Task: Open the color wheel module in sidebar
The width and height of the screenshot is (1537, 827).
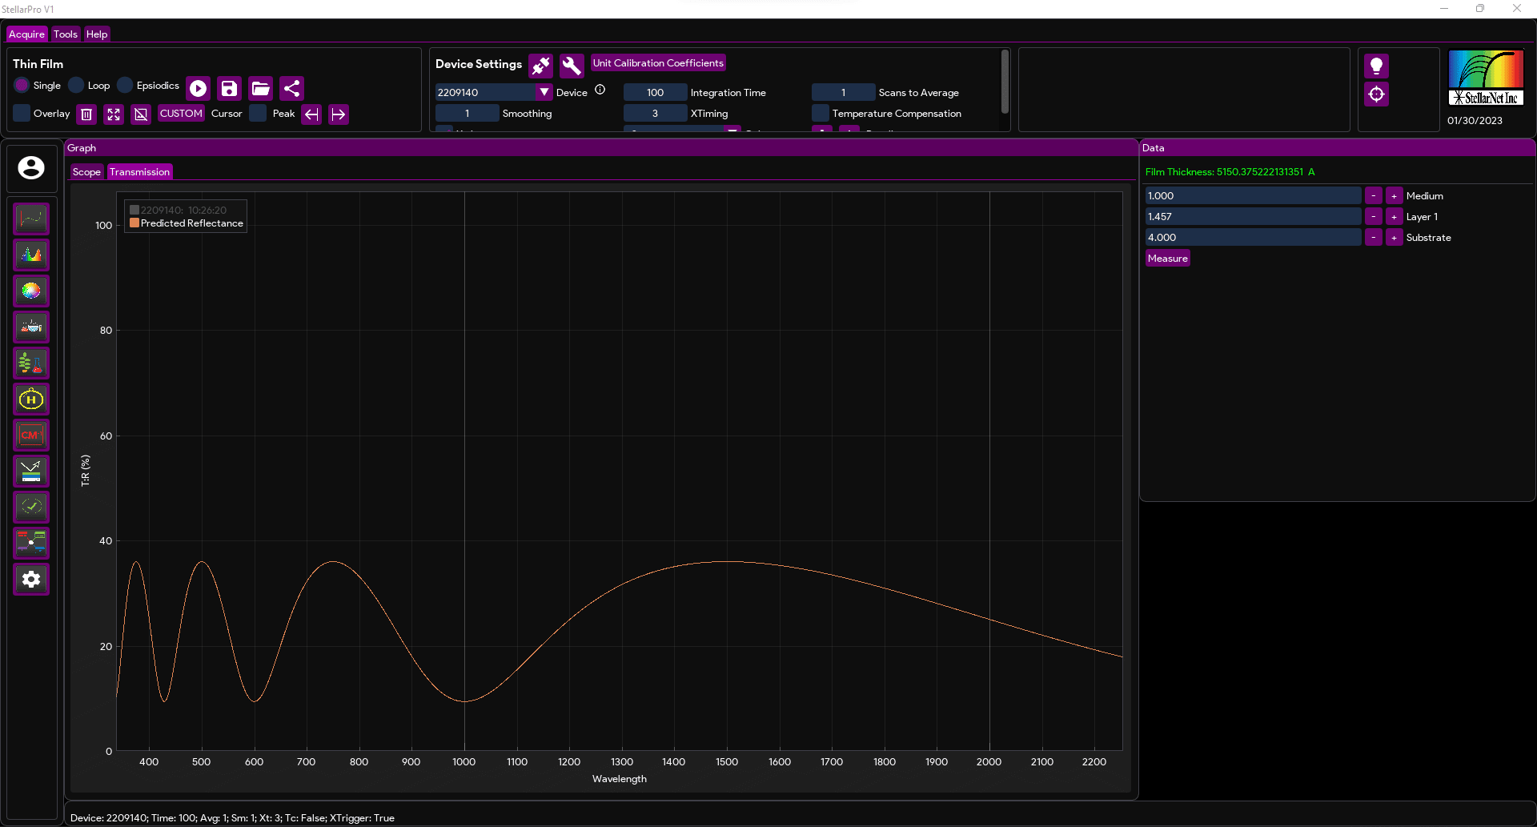Action: pyautogui.click(x=31, y=291)
